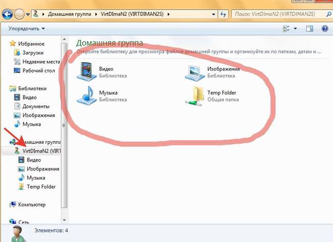Screen dimensions: 333x242
Task: Click in the Поиск search field
Action: [x=278, y=14]
